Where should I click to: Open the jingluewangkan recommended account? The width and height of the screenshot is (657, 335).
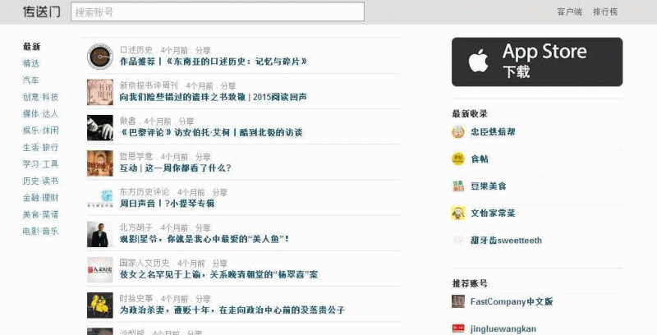503,328
